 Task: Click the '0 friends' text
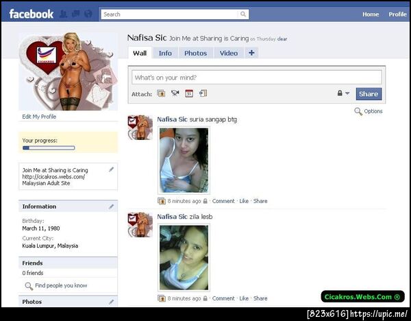pos(33,273)
